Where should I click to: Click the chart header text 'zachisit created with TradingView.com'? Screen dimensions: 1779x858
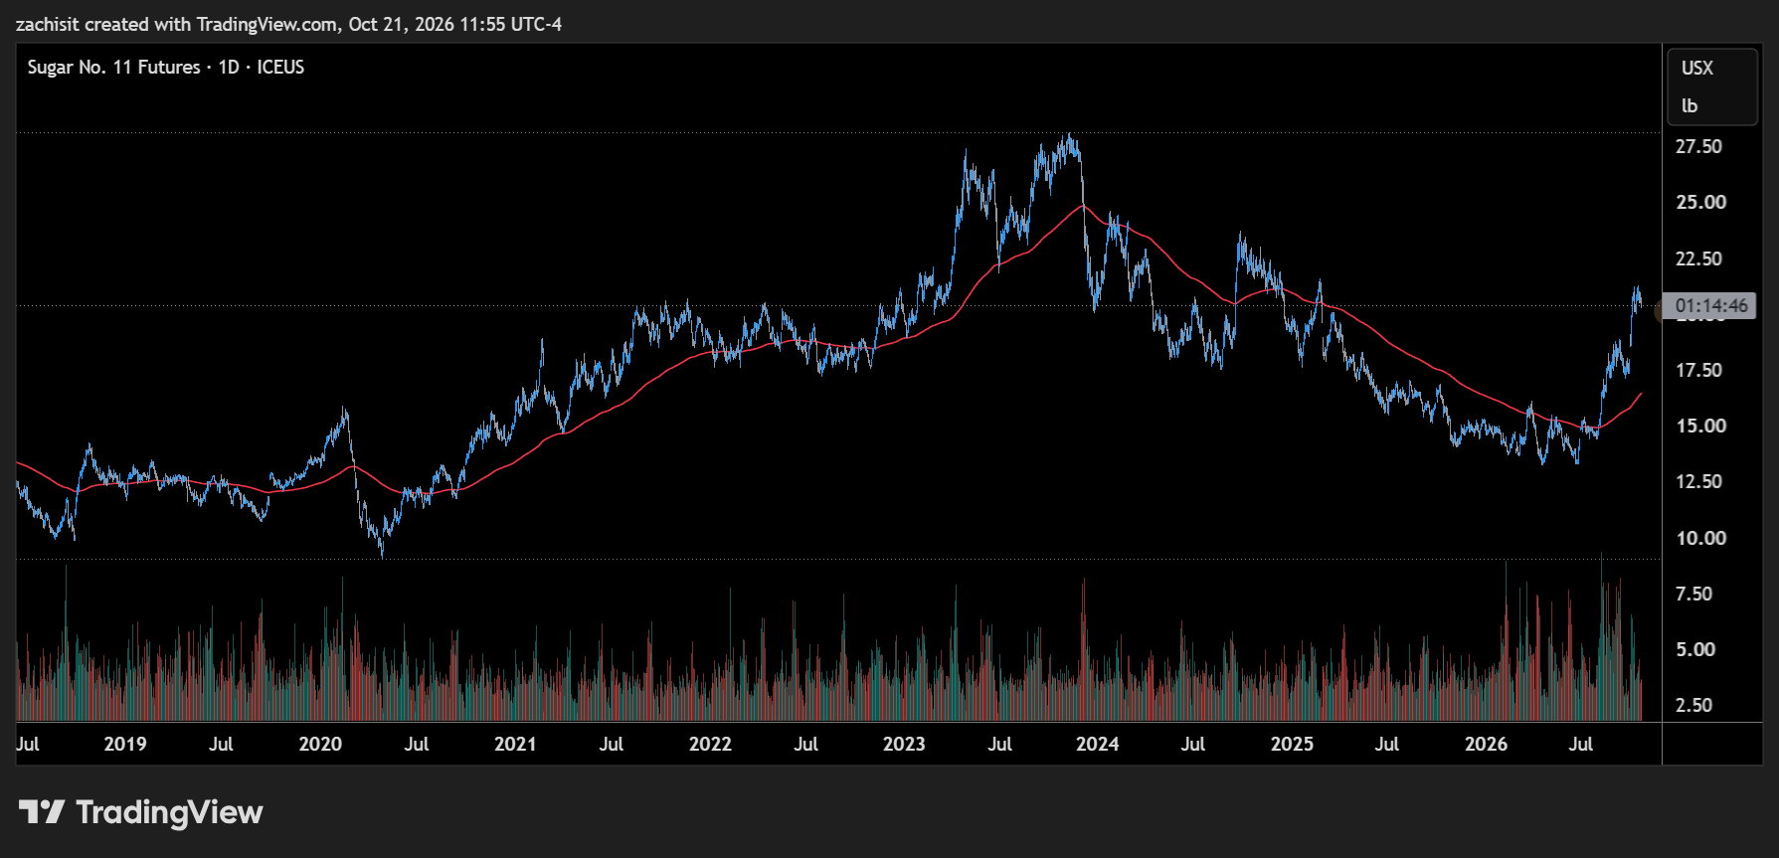177,24
